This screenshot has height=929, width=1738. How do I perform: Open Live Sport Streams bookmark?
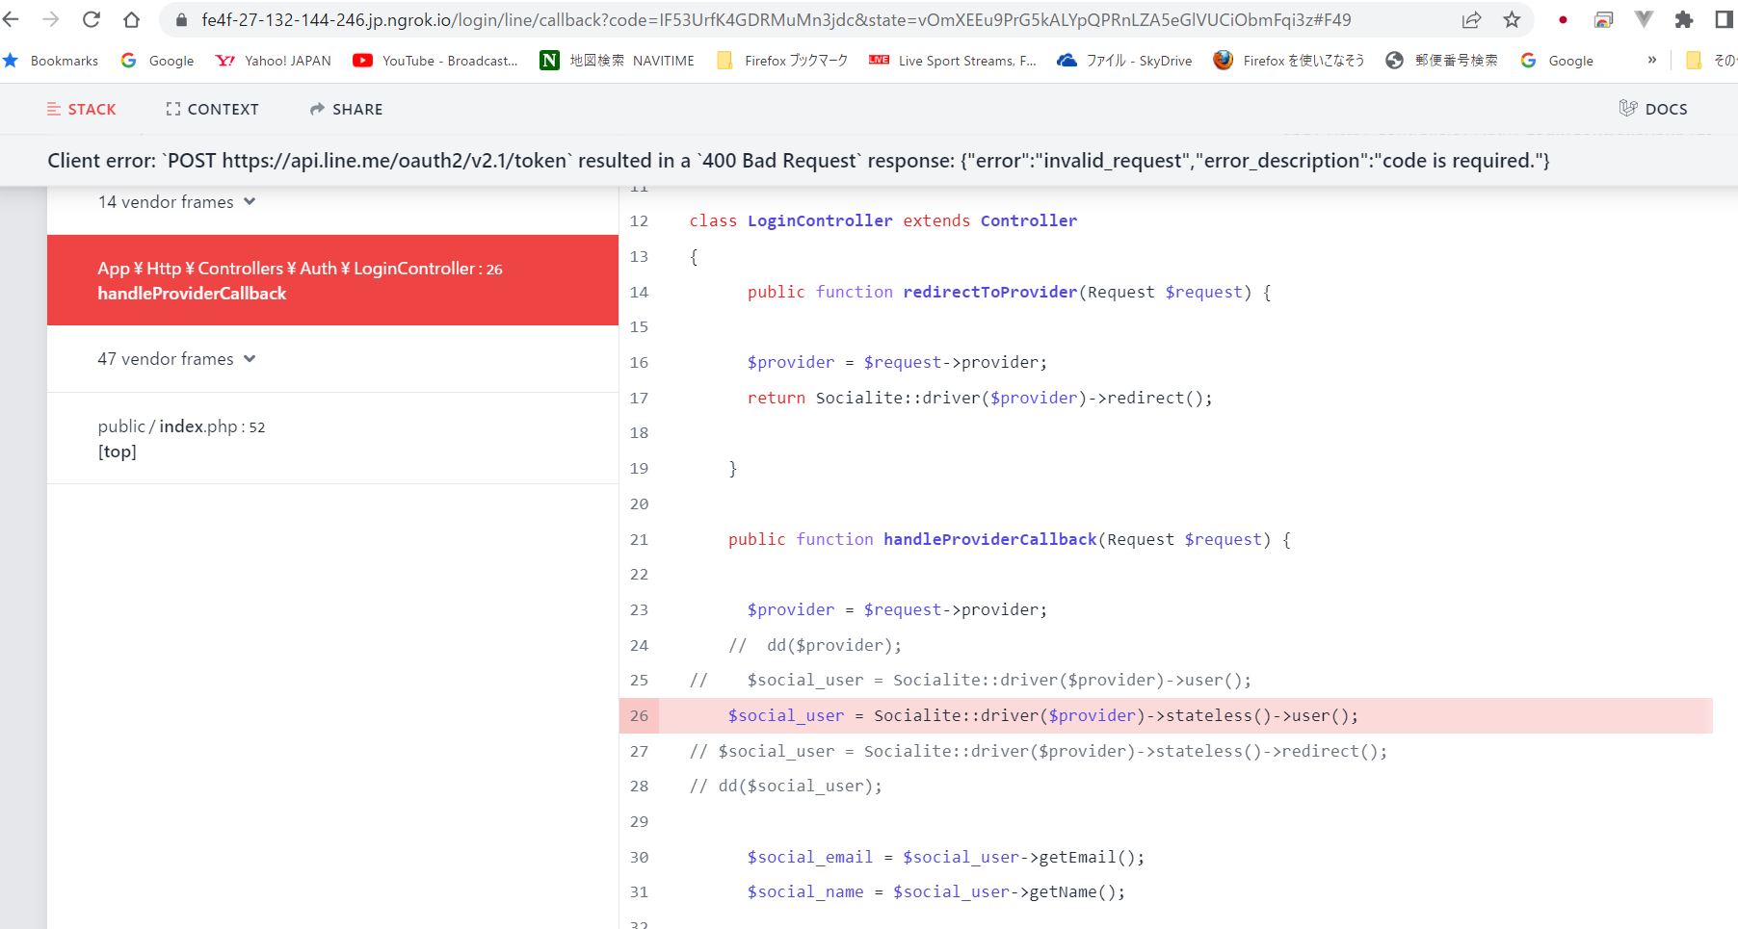point(953,61)
